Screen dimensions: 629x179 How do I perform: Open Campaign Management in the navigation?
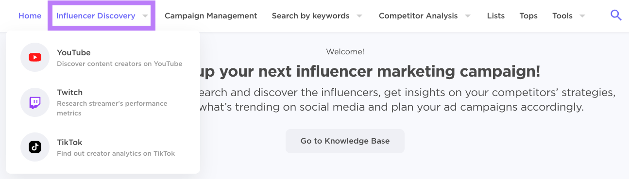tap(211, 16)
